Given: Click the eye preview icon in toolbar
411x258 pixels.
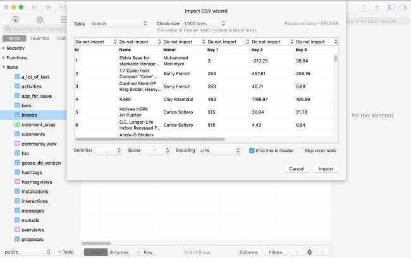Looking at the screenshot, I should [48, 8].
